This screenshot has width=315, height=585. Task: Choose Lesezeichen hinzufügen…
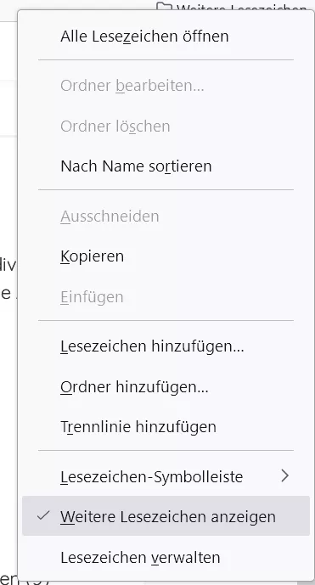point(166,346)
